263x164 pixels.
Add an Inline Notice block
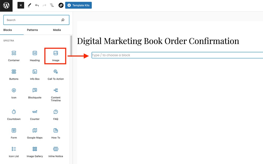coord(55,151)
